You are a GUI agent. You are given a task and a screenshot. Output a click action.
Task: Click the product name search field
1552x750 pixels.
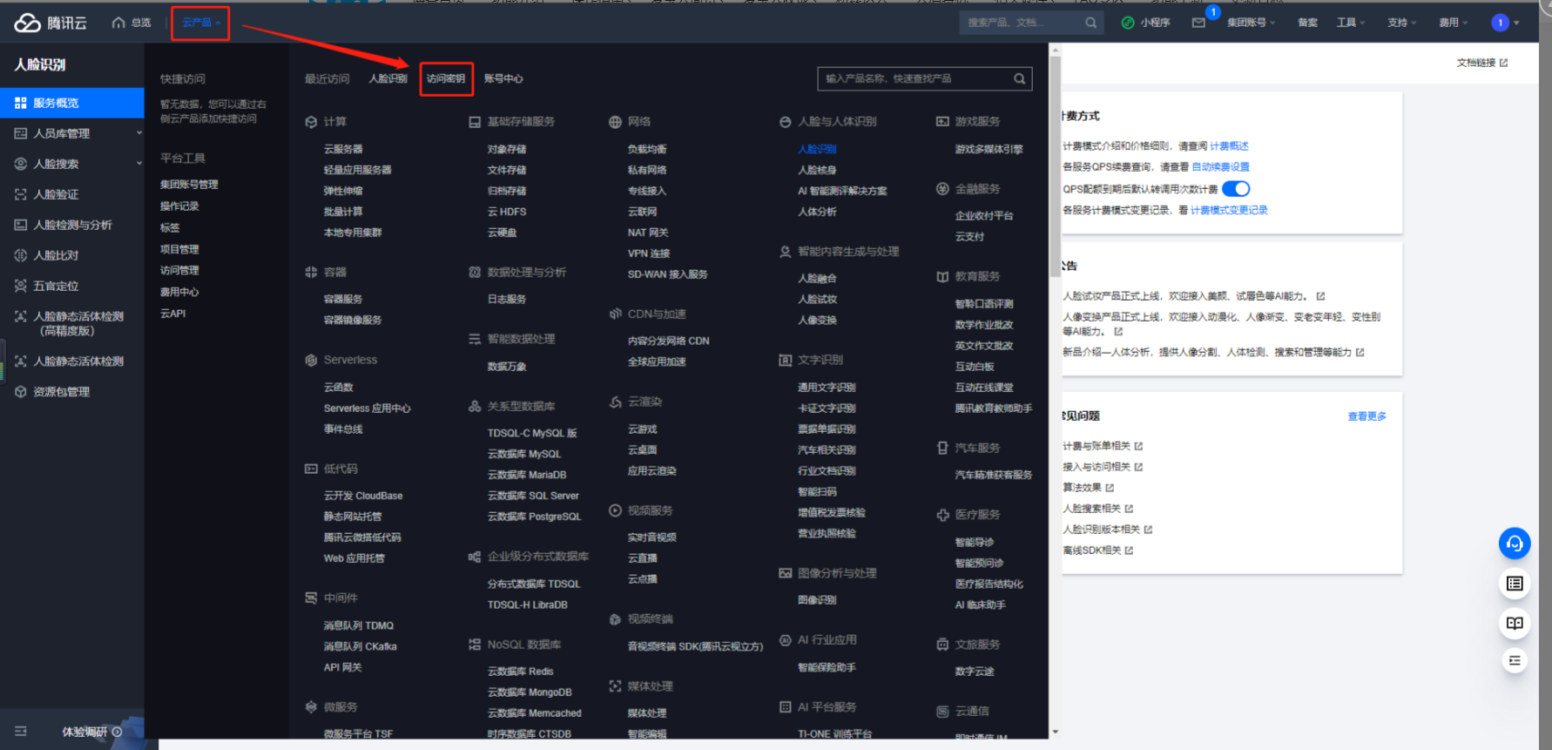[914, 78]
